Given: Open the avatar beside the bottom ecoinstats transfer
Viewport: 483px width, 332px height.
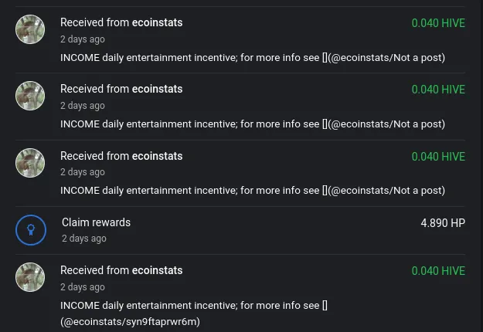Looking at the screenshot, I should tap(31, 277).
